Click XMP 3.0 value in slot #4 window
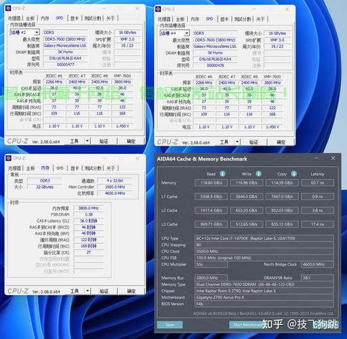Viewport: 347px width, 339px height. pos(277,40)
